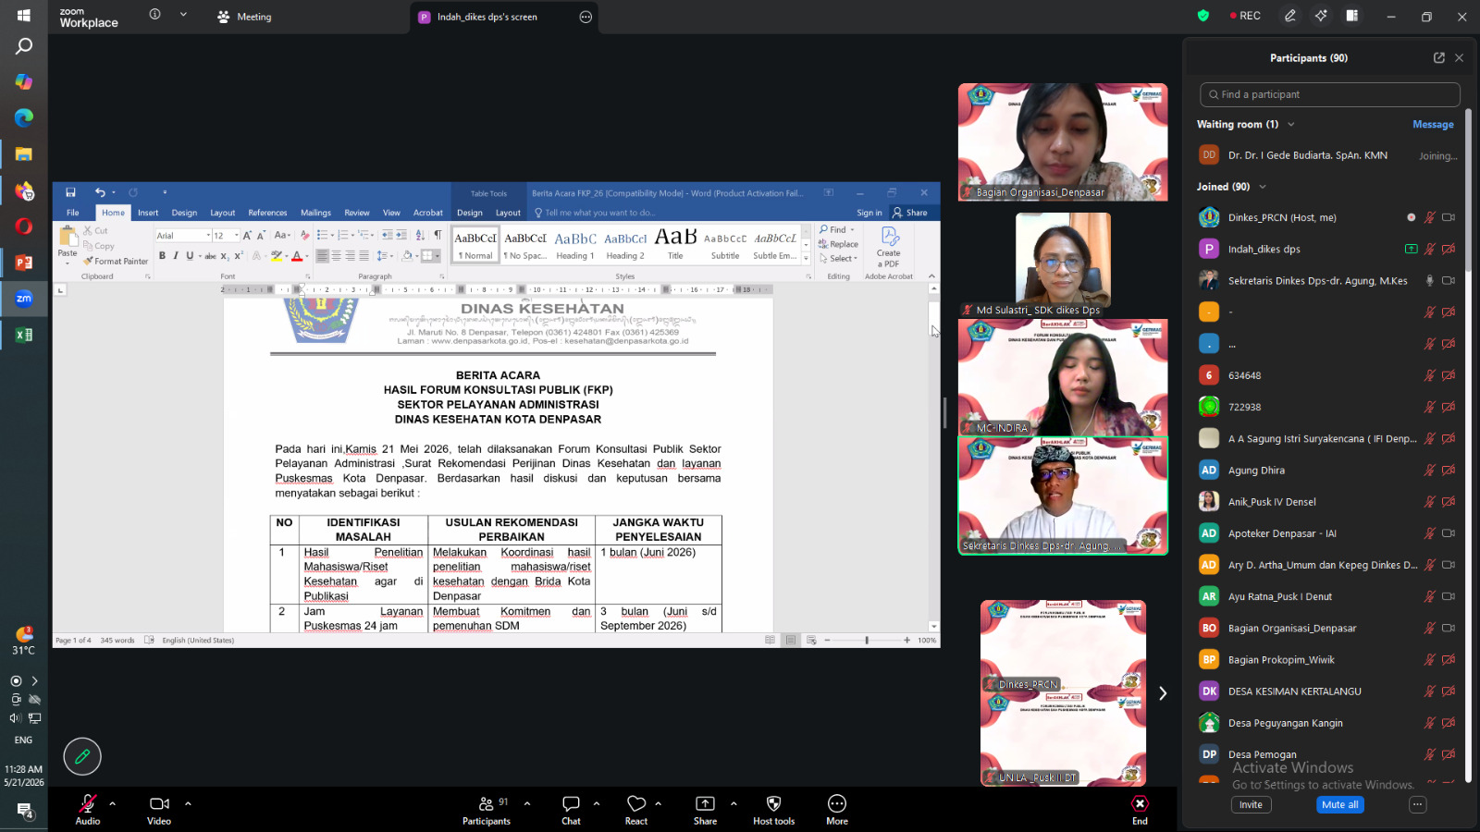1480x832 pixels.
Task: Open More options in meeting toolbar
Action: pos(837,803)
